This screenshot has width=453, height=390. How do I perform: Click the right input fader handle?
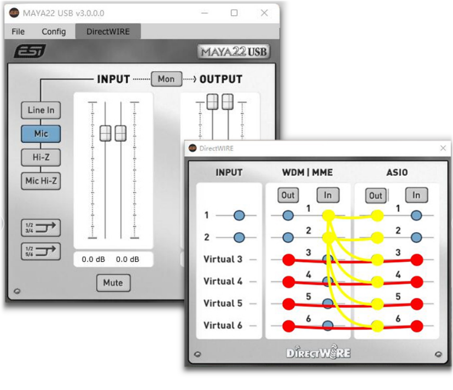coord(121,133)
